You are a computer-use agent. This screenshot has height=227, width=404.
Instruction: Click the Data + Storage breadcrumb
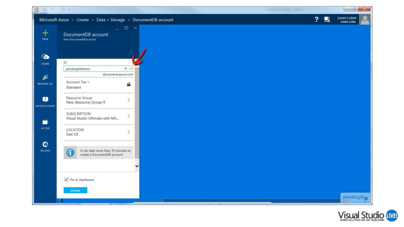[x=111, y=20]
